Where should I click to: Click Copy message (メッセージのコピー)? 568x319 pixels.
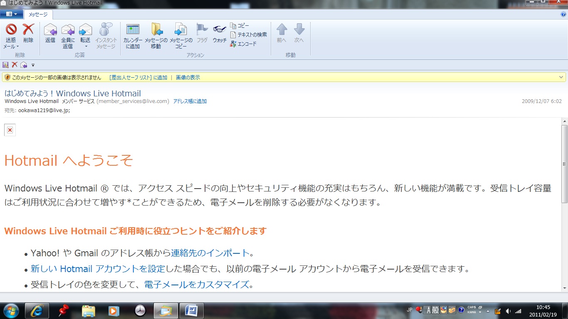click(181, 36)
